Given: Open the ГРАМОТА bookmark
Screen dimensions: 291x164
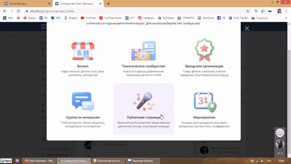Looking at the screenshot, I should 186,18.
